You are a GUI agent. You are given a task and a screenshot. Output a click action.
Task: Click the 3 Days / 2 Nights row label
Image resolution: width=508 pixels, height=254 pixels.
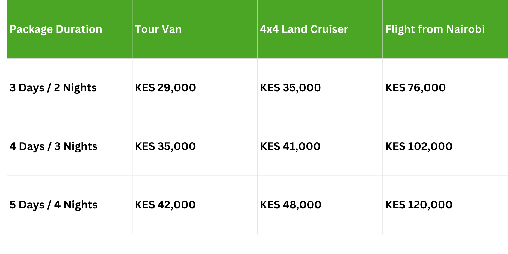click(53, 88)
